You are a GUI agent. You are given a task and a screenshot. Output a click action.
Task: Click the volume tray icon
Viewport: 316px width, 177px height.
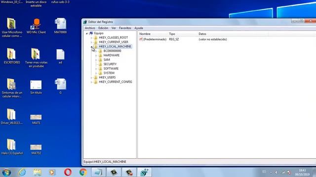pyautogui.click(x=276, y=173)
